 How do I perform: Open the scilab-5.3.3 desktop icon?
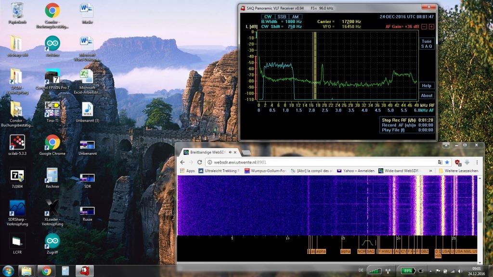17,142
